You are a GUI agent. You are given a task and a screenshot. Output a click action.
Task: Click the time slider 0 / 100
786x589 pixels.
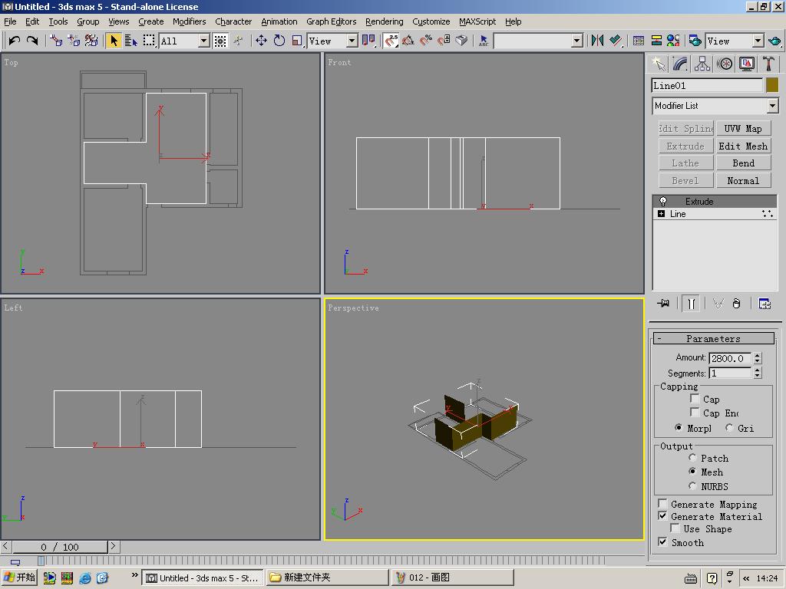(x=60, y=547)
